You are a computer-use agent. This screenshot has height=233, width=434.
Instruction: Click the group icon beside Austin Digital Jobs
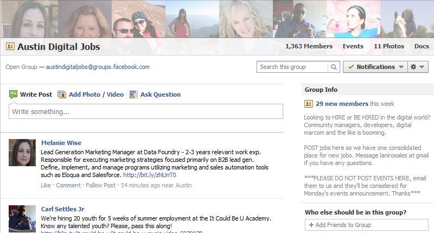10,47
